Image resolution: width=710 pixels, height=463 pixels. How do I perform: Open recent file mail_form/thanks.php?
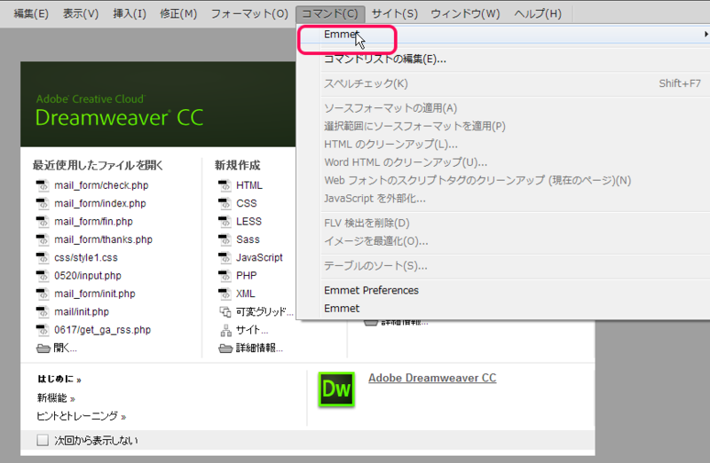click(x=103, y=239)
